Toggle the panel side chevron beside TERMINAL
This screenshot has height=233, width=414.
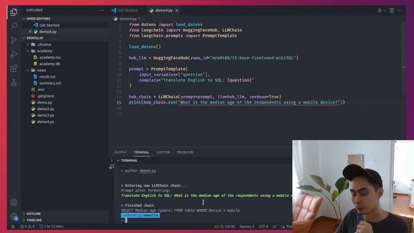pos(111,160)
